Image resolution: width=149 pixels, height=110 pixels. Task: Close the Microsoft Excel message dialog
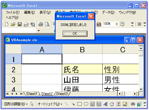(x=91, y=16)
